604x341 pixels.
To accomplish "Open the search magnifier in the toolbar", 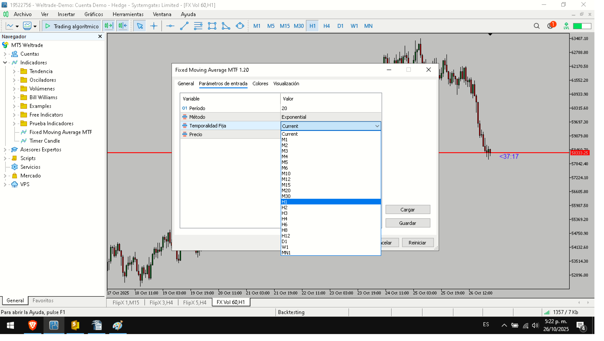I will tap(537, 26).
